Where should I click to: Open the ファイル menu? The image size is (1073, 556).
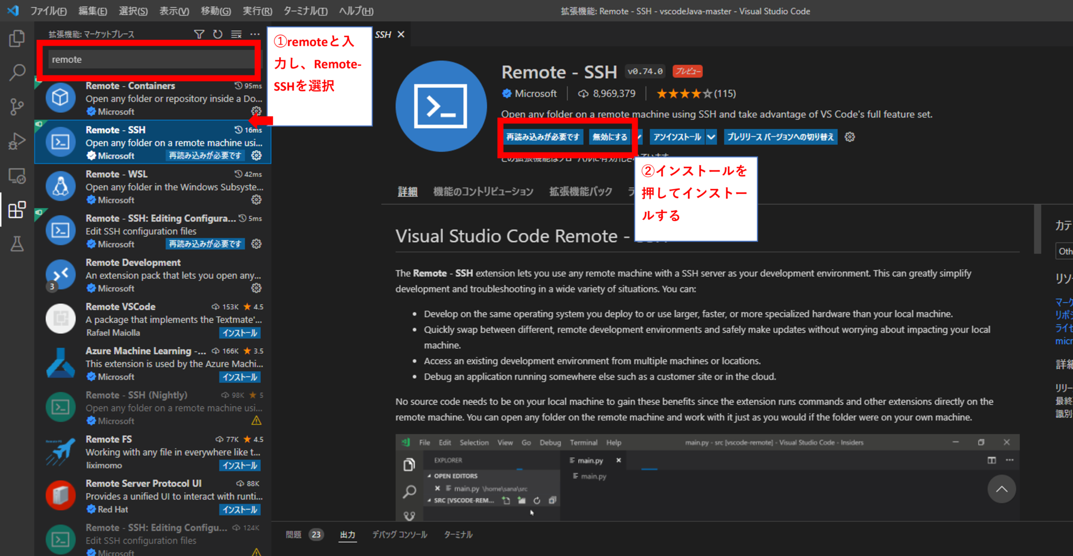click(48, 10)
